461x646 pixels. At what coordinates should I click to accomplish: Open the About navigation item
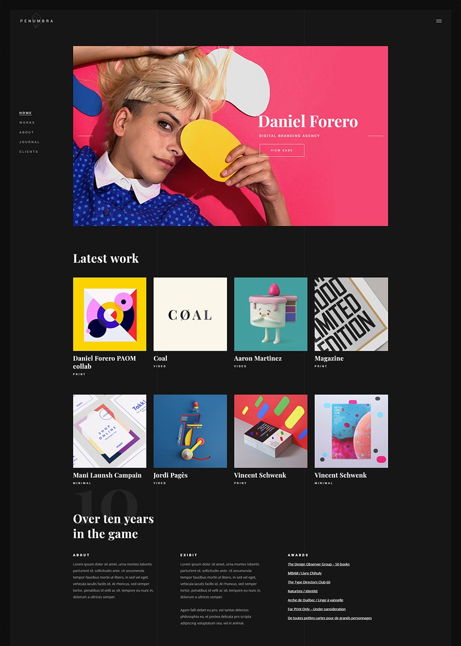click(27, 132)
